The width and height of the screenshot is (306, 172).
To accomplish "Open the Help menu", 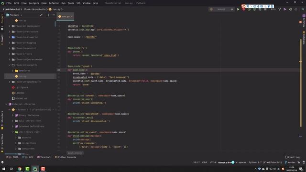I will click(95, 3).
